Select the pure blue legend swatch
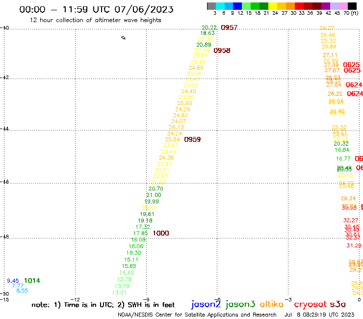 point(237,6)
